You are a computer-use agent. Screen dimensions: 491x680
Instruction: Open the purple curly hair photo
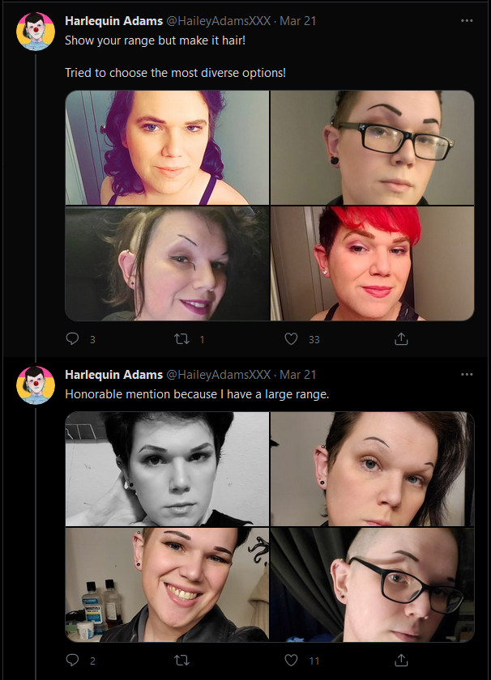(167, 147)
